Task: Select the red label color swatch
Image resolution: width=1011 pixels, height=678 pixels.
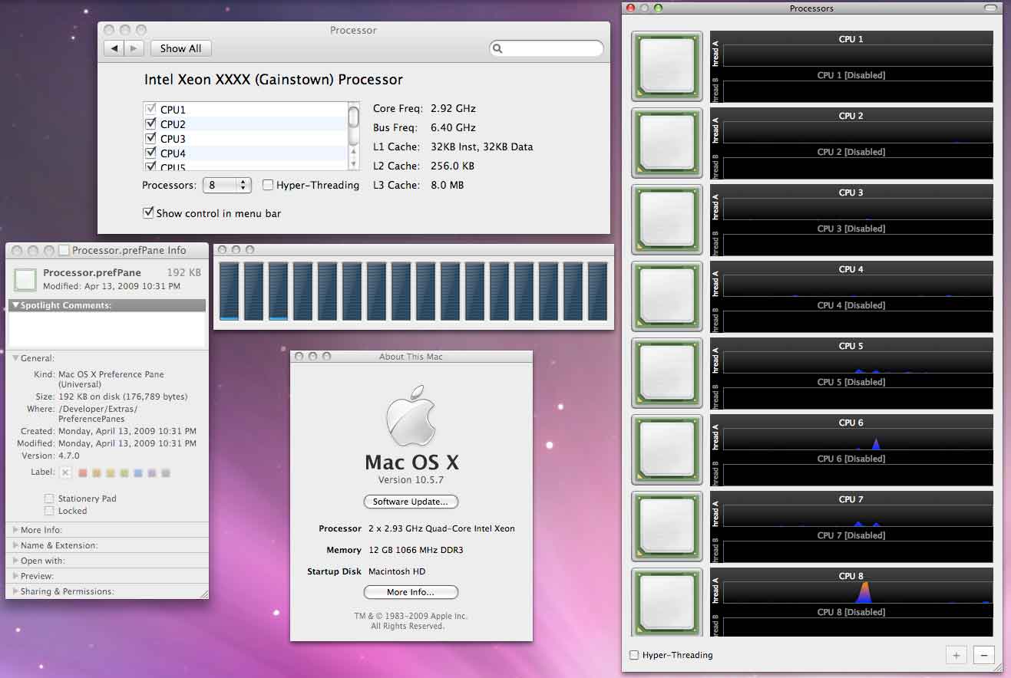Action: (83, 473)
